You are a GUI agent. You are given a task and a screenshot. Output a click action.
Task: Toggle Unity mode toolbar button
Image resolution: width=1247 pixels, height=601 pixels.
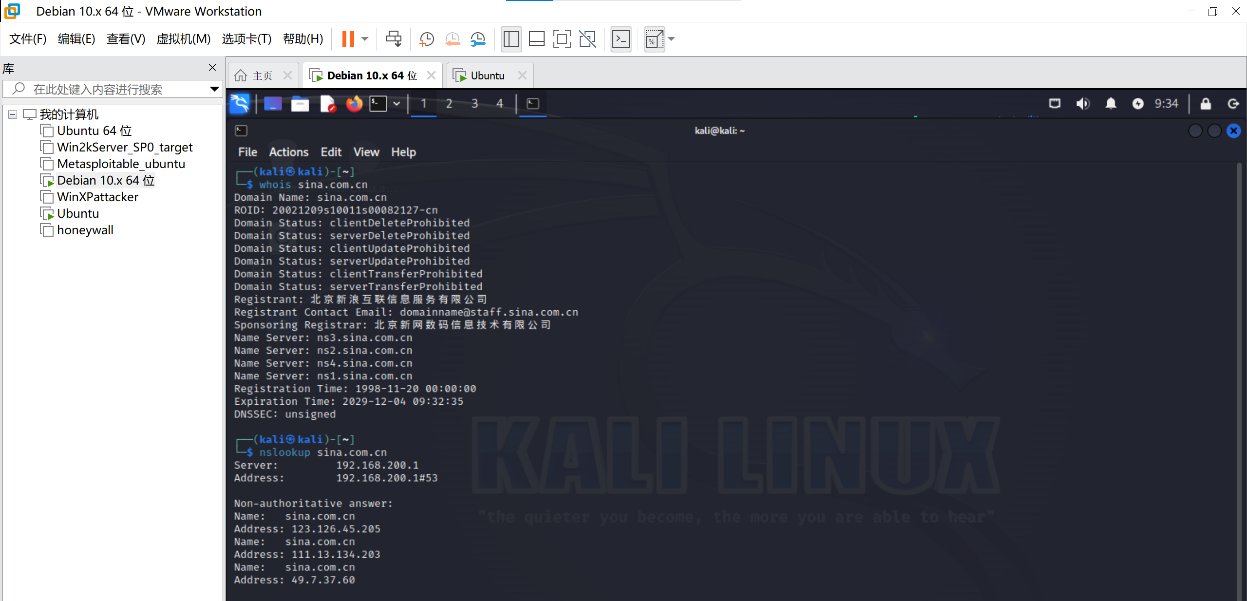(587, 39)
